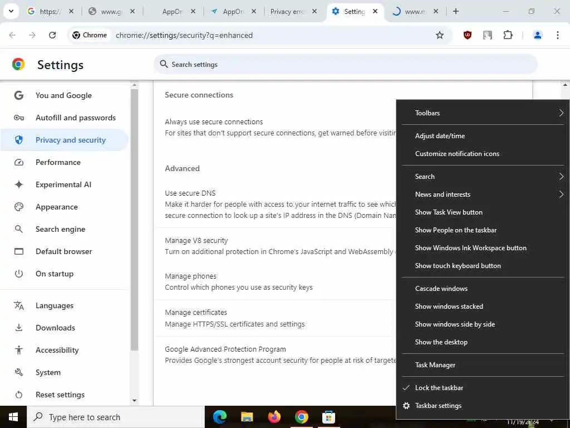Click the back navigation arrow
This screenshot has height=428, width=570.
[x=12, y=35]
